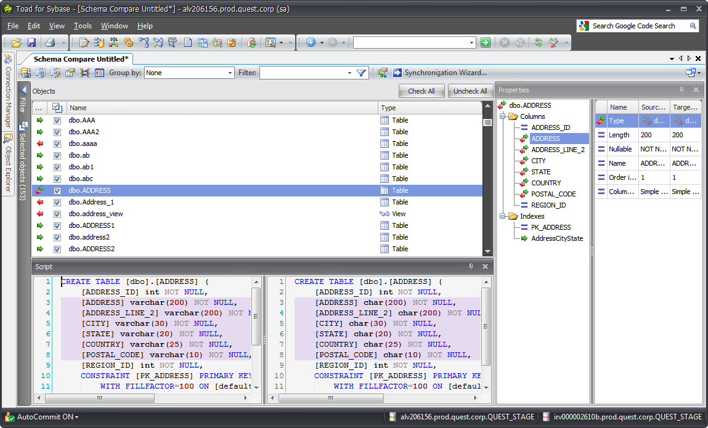Open the active documents list dropdown arrow

(x=672, y=59)
